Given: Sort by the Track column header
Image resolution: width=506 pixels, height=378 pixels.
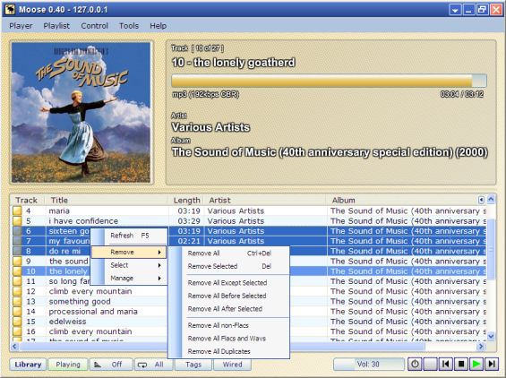Looking at the screenshot, I should pyautogui.click(x=27, y=200).
